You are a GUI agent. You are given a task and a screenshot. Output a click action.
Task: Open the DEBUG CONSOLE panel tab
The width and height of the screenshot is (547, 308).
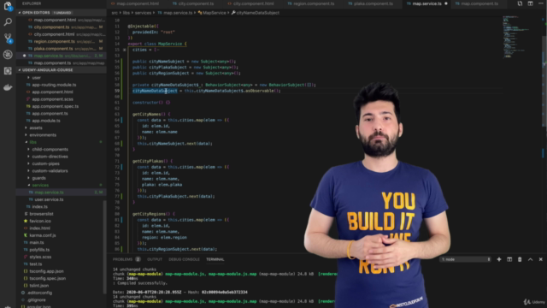(185, 259)
